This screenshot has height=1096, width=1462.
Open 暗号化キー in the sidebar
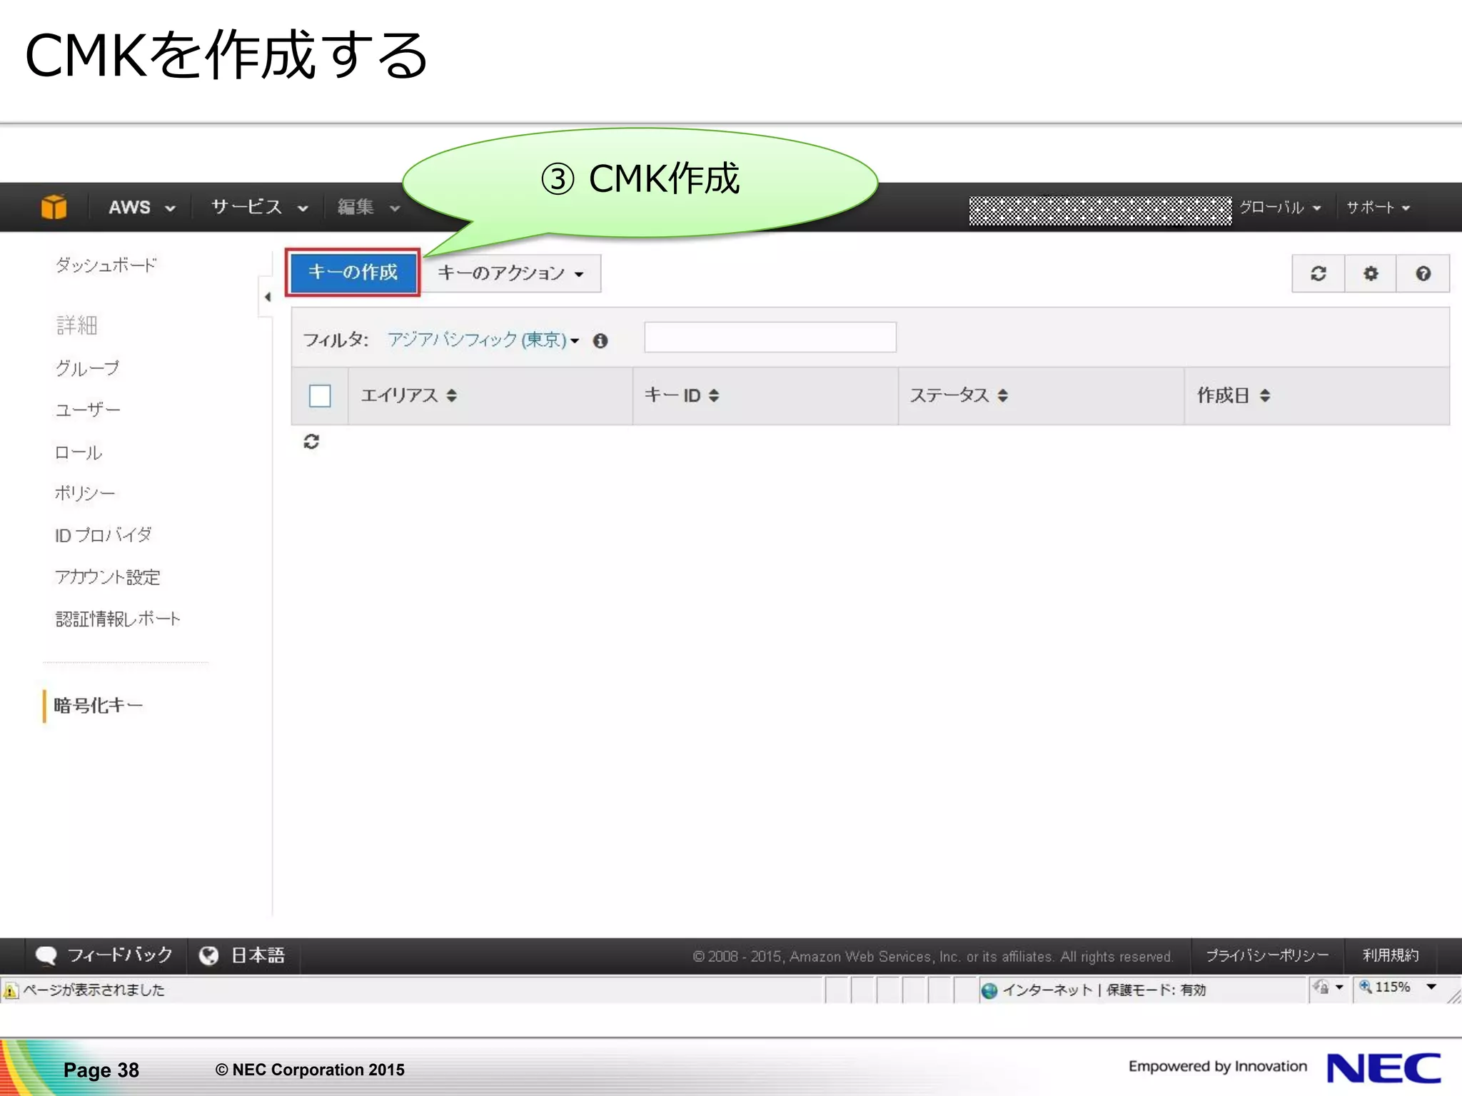click(98, 706)
